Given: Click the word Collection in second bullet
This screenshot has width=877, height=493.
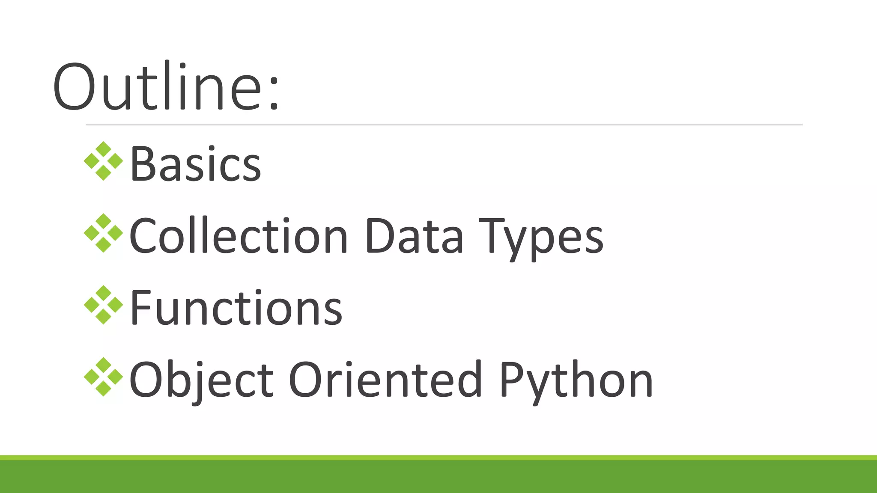Looking at the screenshot, I should (x=238, y=236).
